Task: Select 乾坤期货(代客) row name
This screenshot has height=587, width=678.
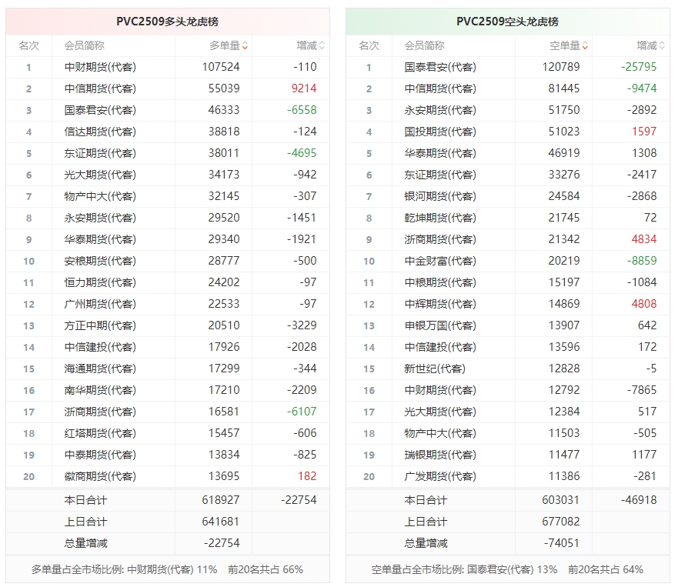Action: coord(440,218)
